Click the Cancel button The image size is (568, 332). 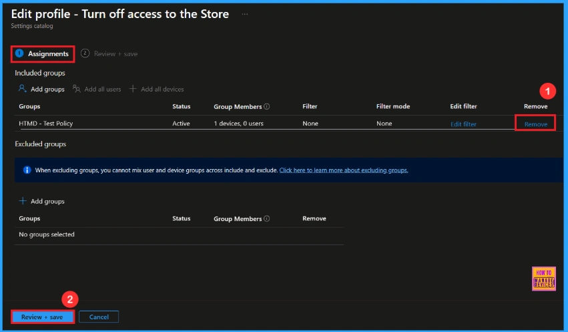coord(99,317)
